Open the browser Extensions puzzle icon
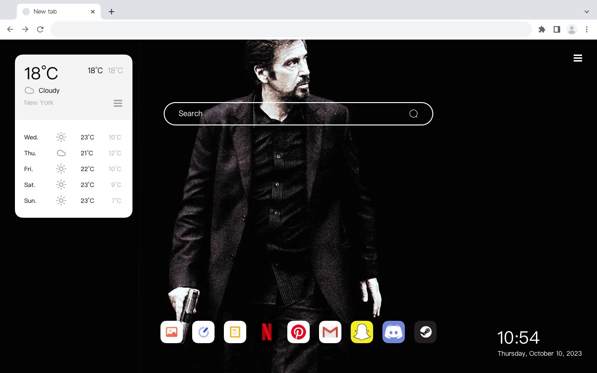 coord(542,29)
